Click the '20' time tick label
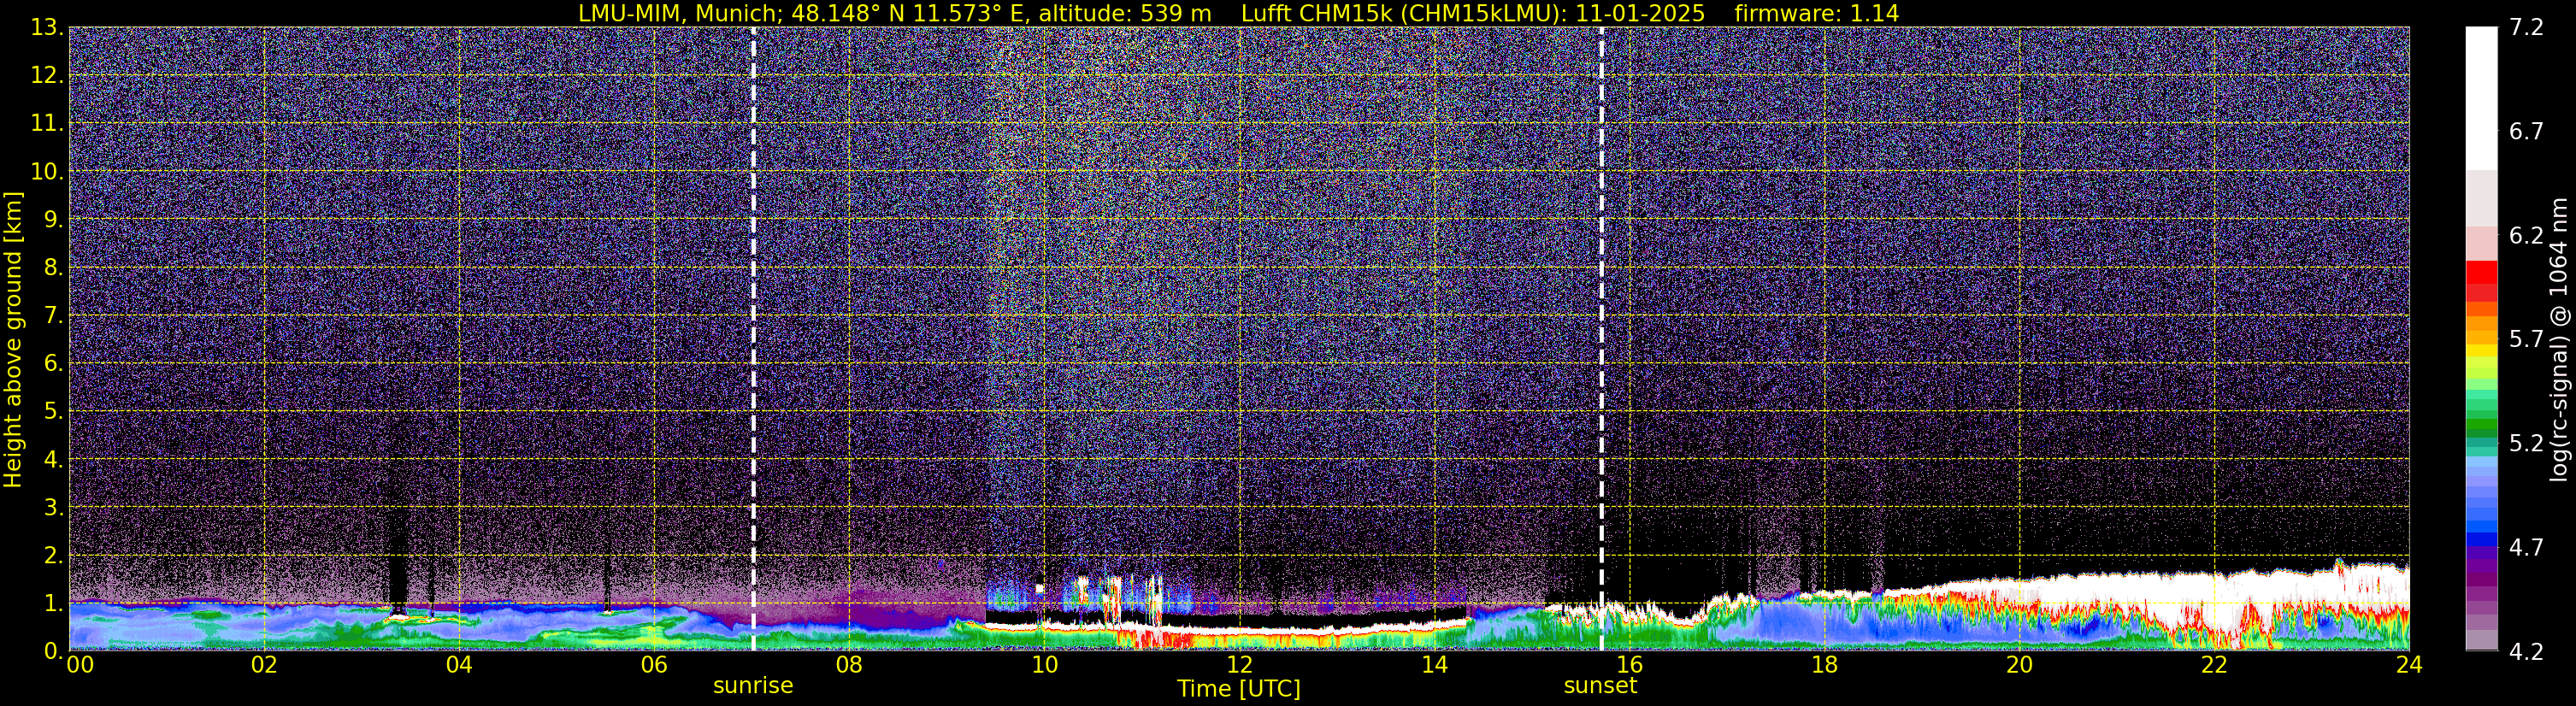This screenshot has height=706, width=2576. click(x=2019, y=665)
